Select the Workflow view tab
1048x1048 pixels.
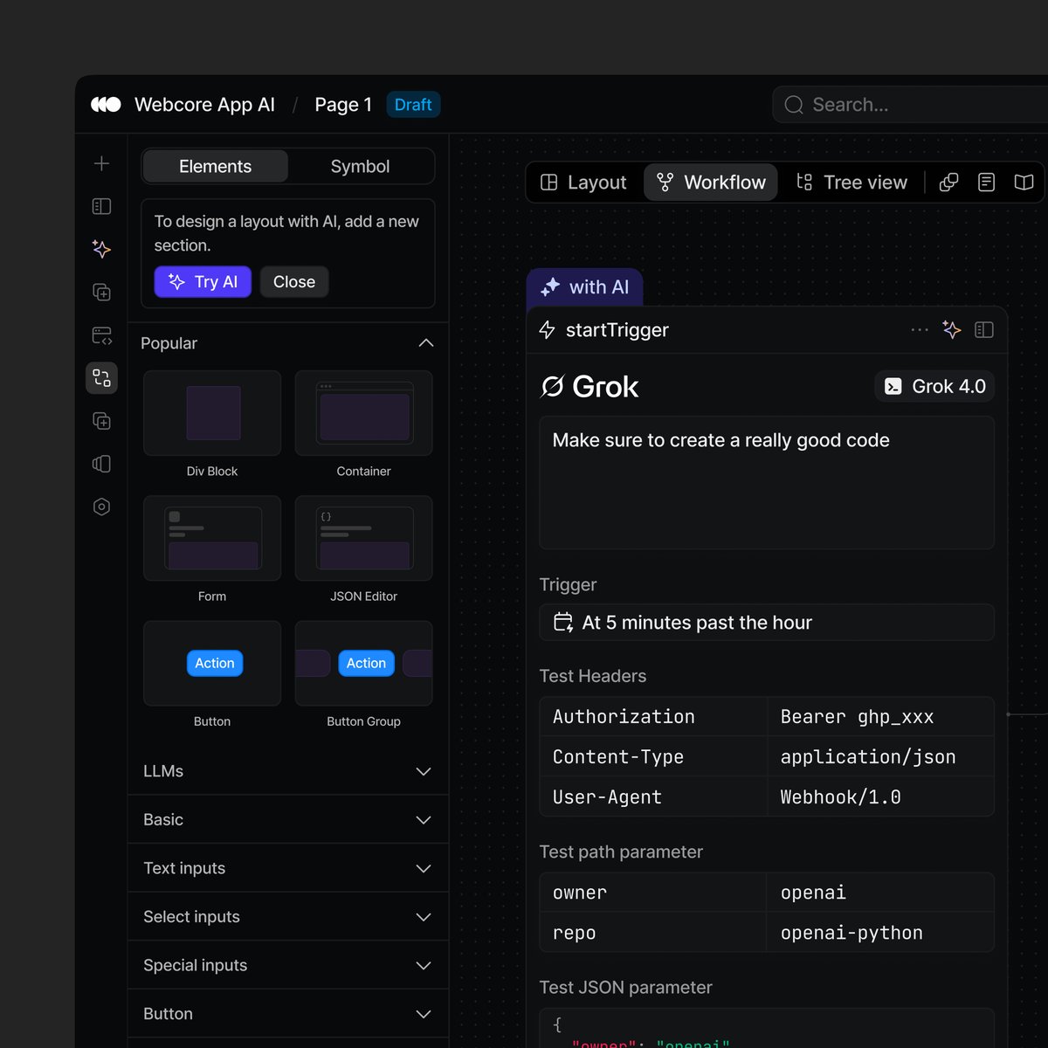tap(711, 183)
